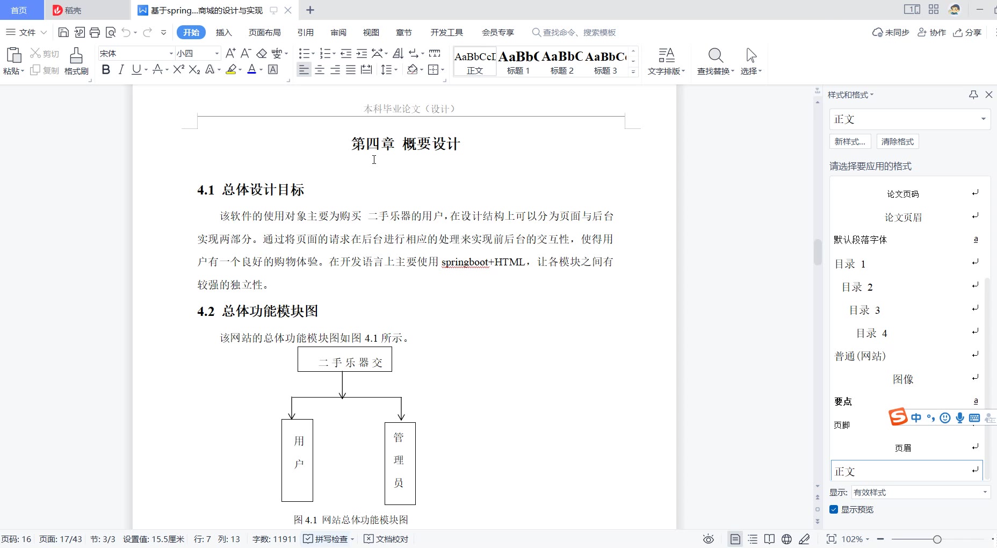Select 目录 1 style in list
997x548 pixels.
click(907, 264)
